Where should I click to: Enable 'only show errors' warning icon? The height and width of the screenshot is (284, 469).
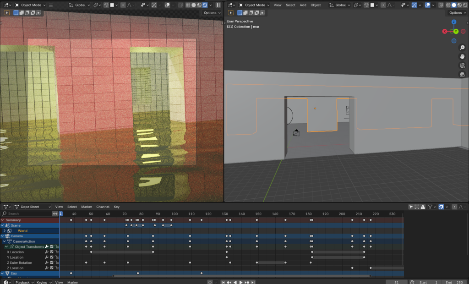point(424,207)
